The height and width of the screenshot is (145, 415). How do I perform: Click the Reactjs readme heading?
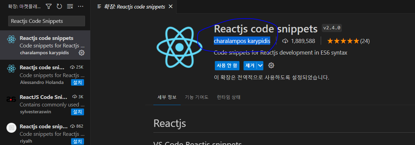(x=170, y=123)
